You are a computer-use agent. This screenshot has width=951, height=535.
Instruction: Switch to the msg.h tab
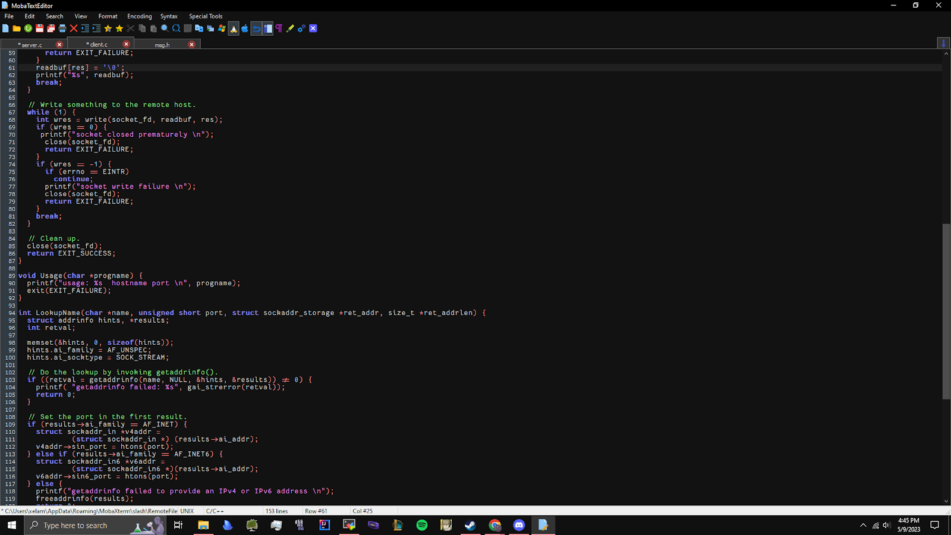point(162,44)
